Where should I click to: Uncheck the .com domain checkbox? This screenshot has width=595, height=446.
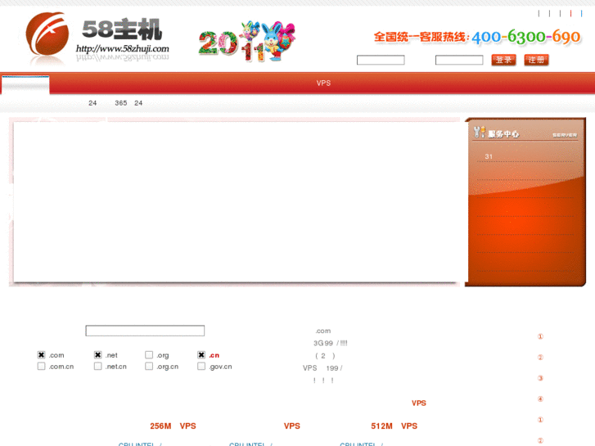pos(42,355)
